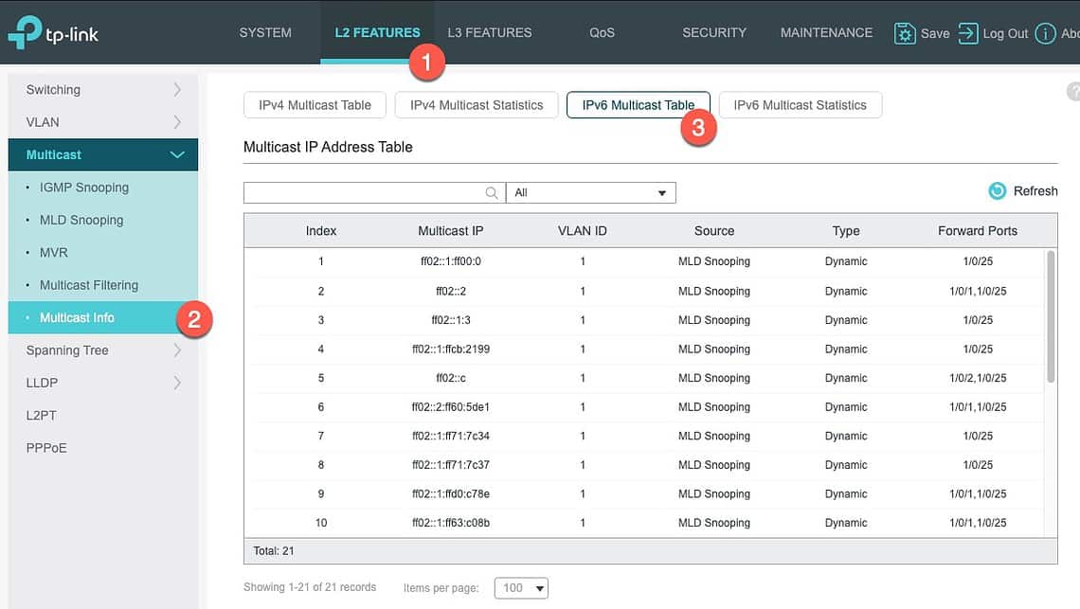Open the help question mark icon
Image resolution: width=1080 pixels, height=609 pixels.
pos(1072,92)
